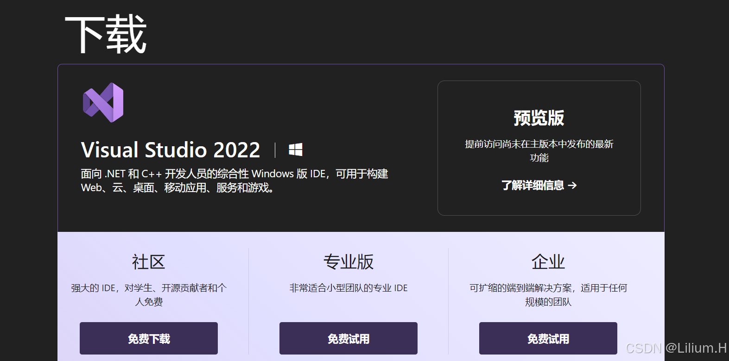Click text 可扩缩的端到端解决方案

pyautogui.click(x=548, y=295)
